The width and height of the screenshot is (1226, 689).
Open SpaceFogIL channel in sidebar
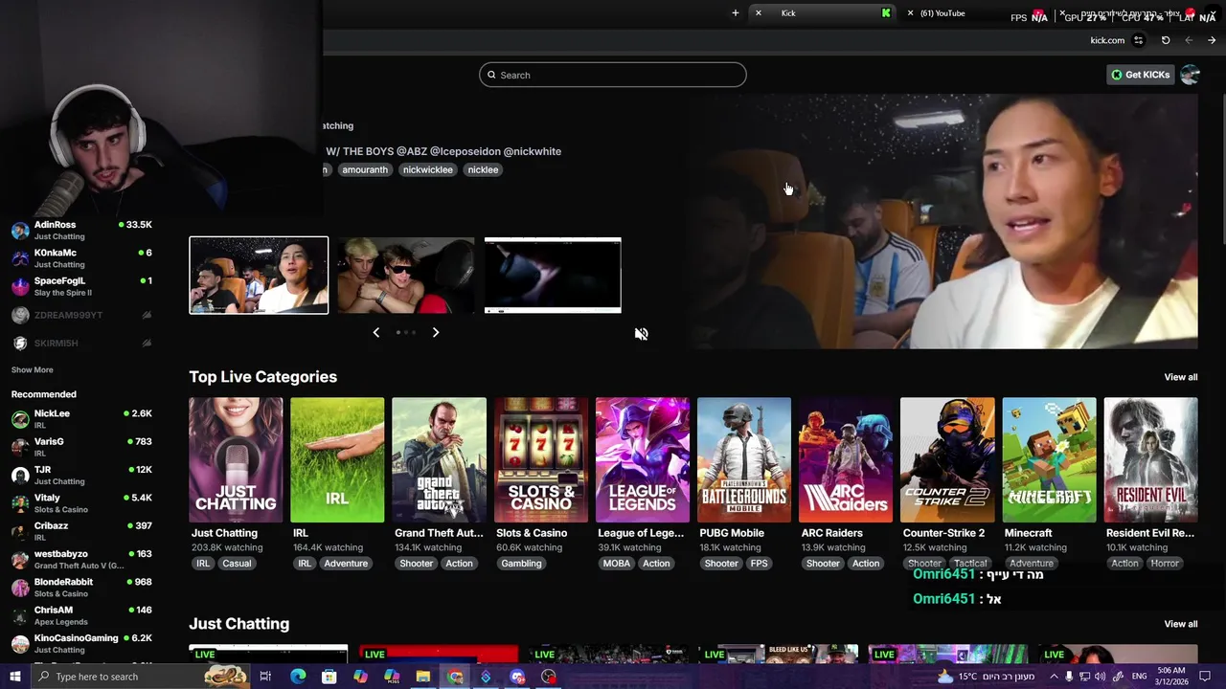[x=81, y=286]
